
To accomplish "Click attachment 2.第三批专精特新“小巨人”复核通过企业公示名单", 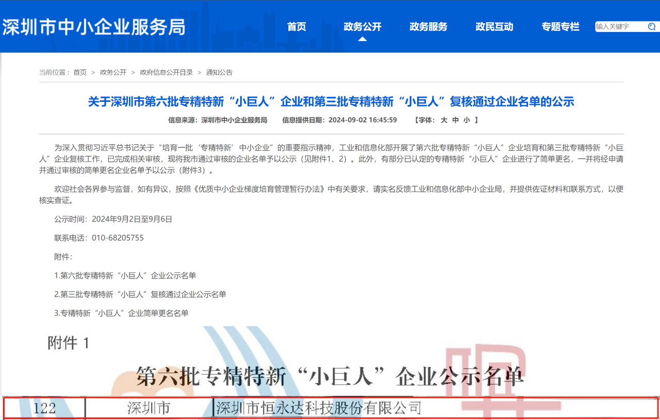I will pos(140,294).
